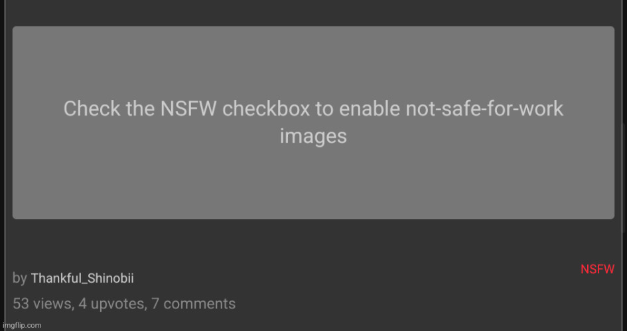Open the 7 comments section

pos(194,304)
